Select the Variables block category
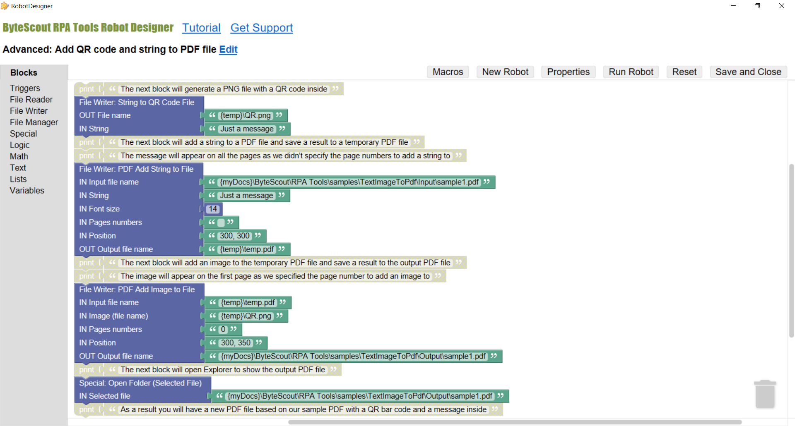Image resolution: width=795 pixels, height=426 pixels. pyautogui.click(x=26, y=190)
